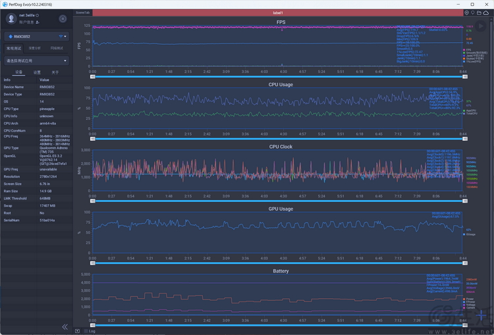Switch to the 网络测试 tab

(x=57, y=48)
